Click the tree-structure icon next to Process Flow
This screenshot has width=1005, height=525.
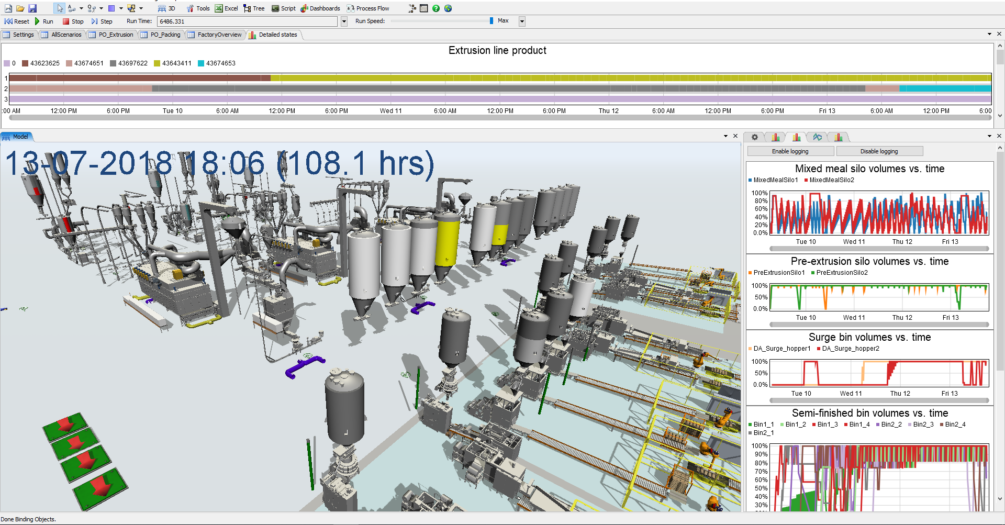pos(412,8)
